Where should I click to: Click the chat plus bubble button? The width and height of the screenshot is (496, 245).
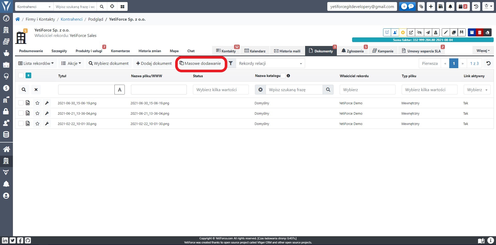tap(407, 6)
